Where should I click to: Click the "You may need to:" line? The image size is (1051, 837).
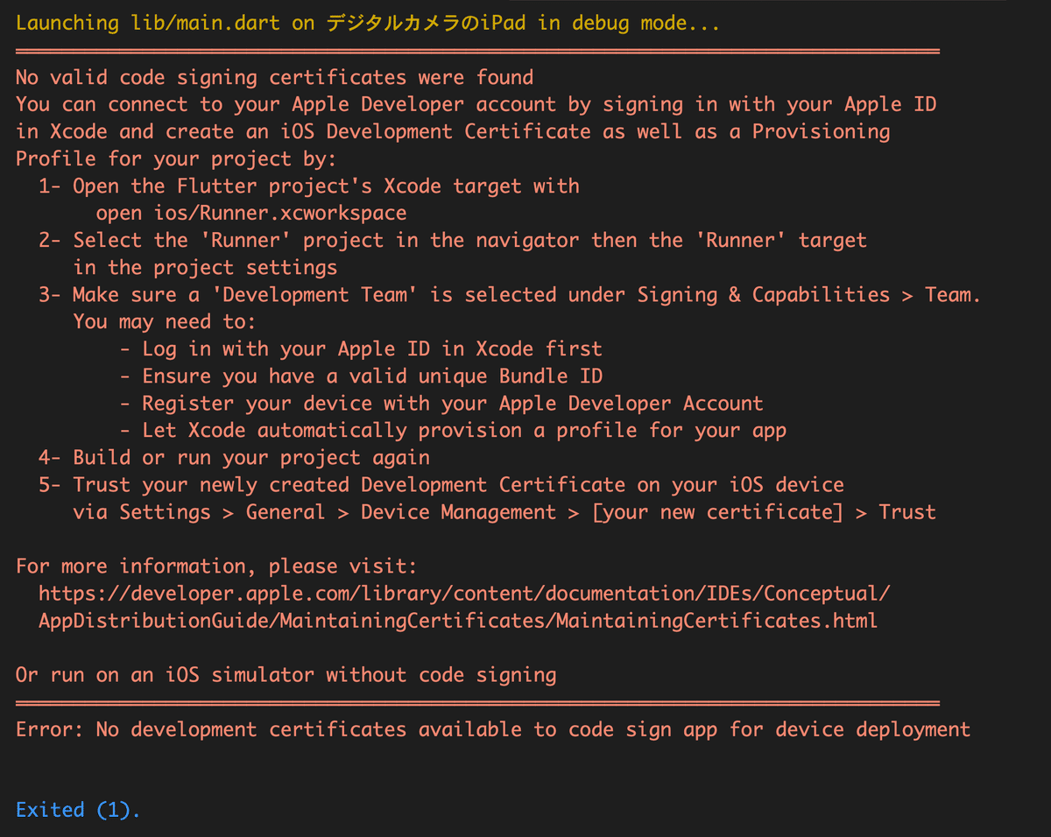click(x=165, y=322)
